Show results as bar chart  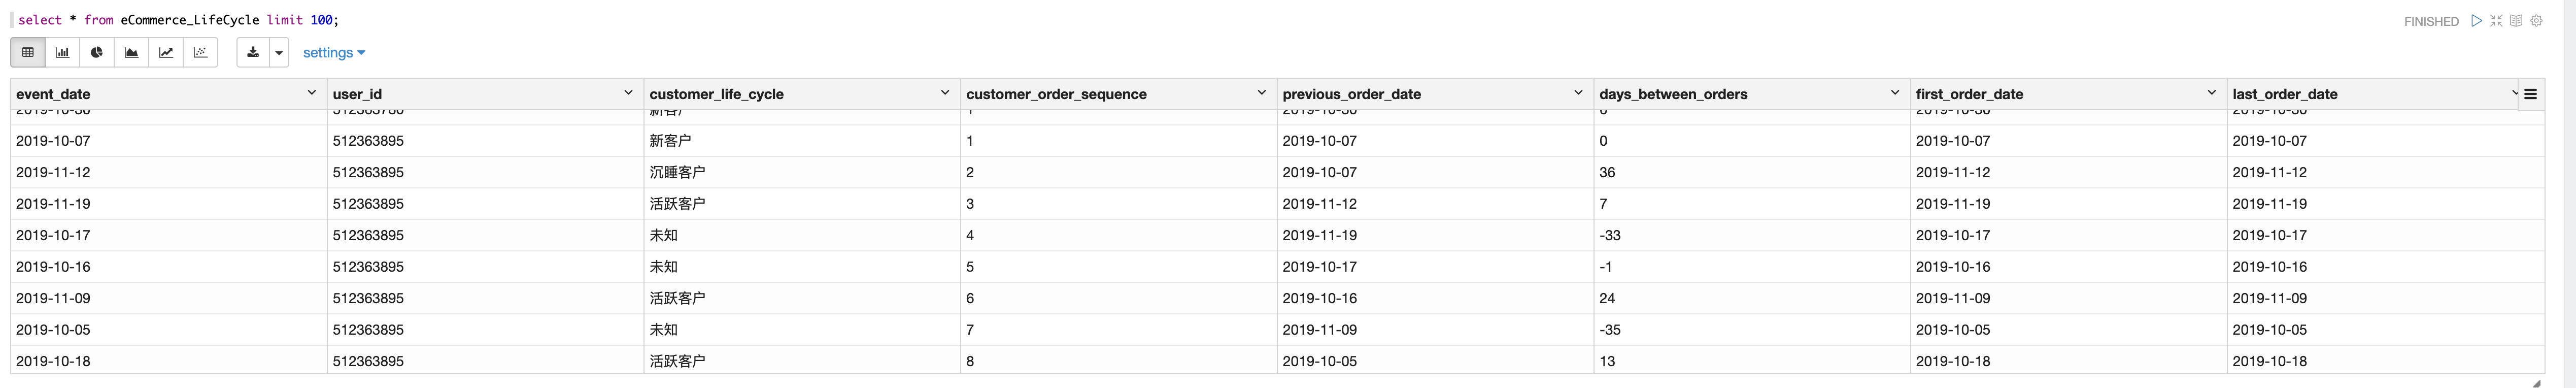tap(62, 53)
